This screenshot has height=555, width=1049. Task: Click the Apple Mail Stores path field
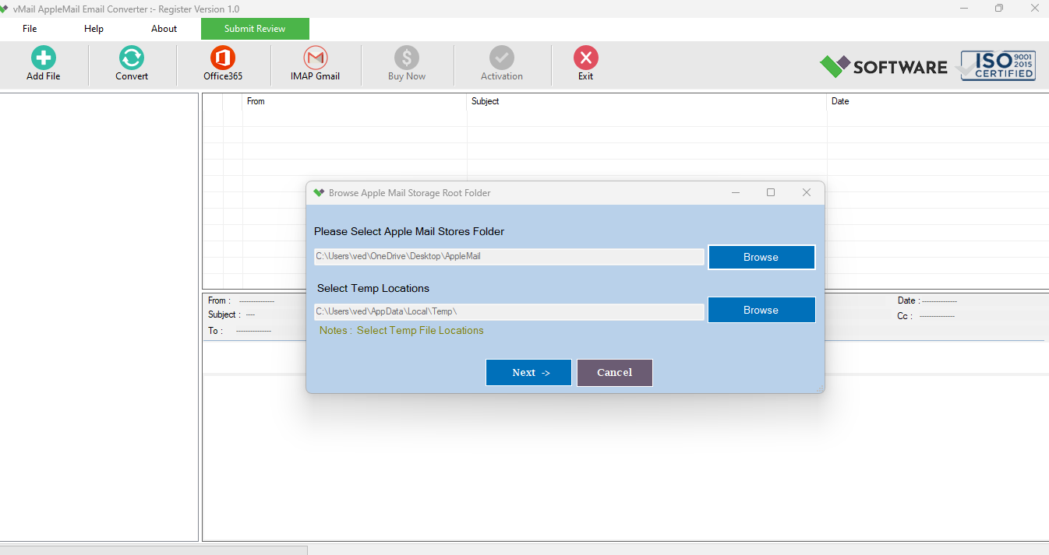[509, 256]
